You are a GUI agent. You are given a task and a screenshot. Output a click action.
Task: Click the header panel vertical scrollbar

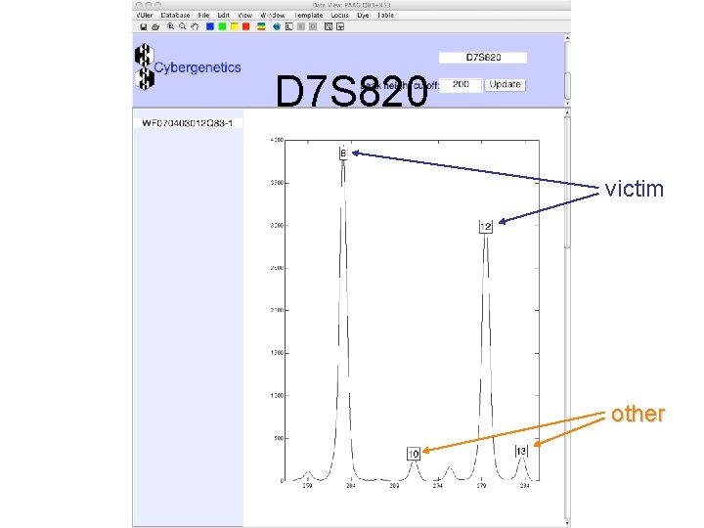(567, 69)
